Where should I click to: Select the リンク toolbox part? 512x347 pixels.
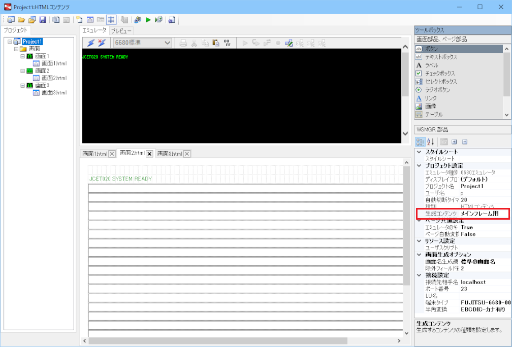pos(459,98)
